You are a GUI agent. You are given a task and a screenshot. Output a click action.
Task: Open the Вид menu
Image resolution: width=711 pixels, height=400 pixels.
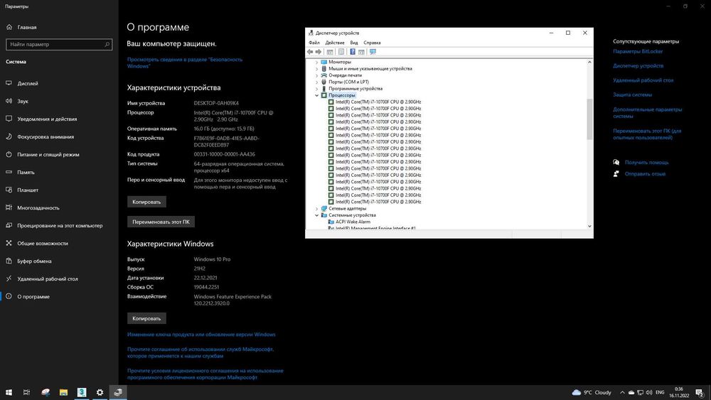tap(353, 43)
